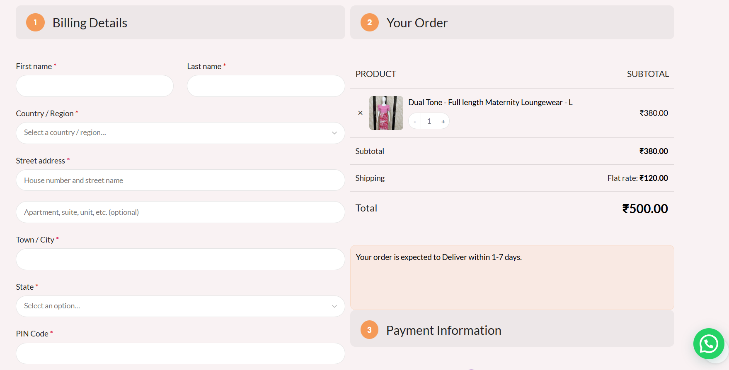Click the step 3 Payment Information badge

pos(369,330)
